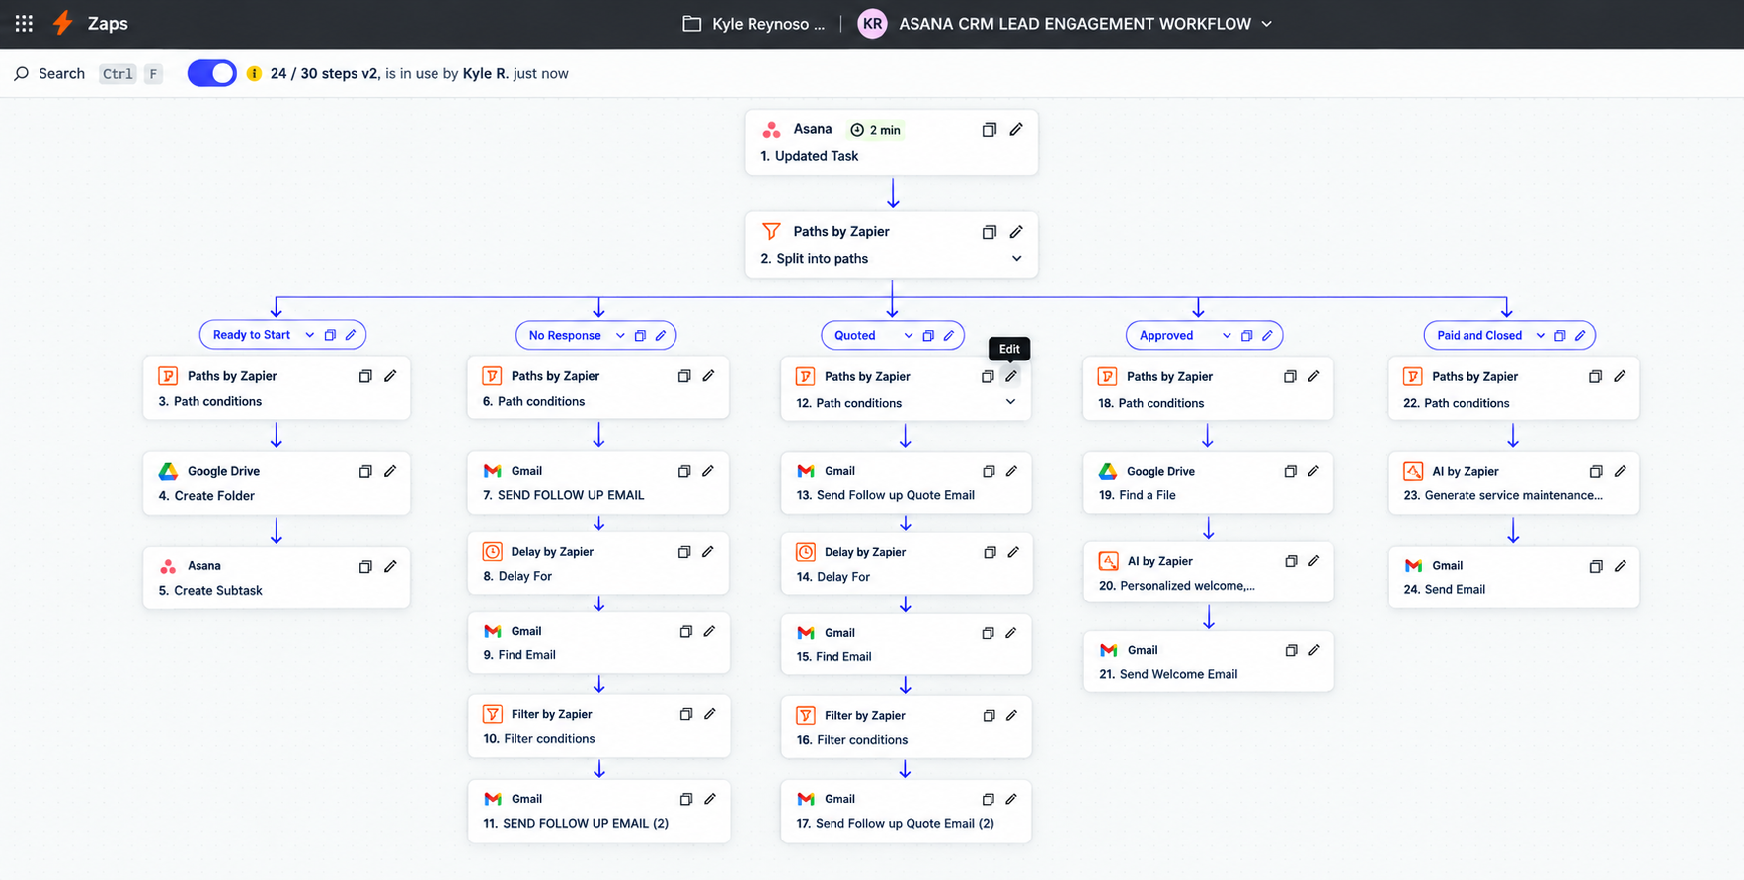
Task: Open step 22 Path conditions card
Action: tap(1513, 389)
